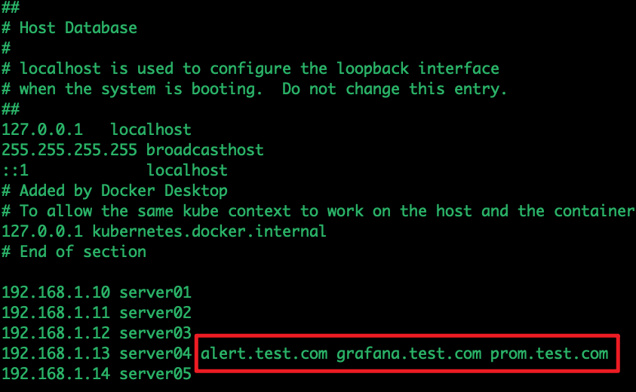The width and height of the screenshot is (636, 392).
Task: Place cursor on '127.0.0.1 localhost' entry
Action: [x=97, y=130]
